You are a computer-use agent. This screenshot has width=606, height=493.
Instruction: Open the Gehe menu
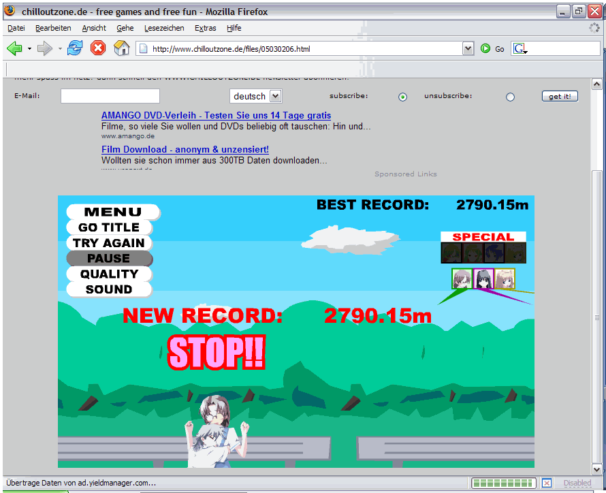click(x=125, y=28)
